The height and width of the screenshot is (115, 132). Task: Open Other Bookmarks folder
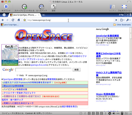(122, 25)
